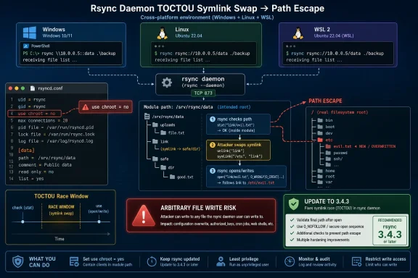This screenshot has width=418, height=278.
Task: Click the red etc folder icon
Action: point(320,140)
